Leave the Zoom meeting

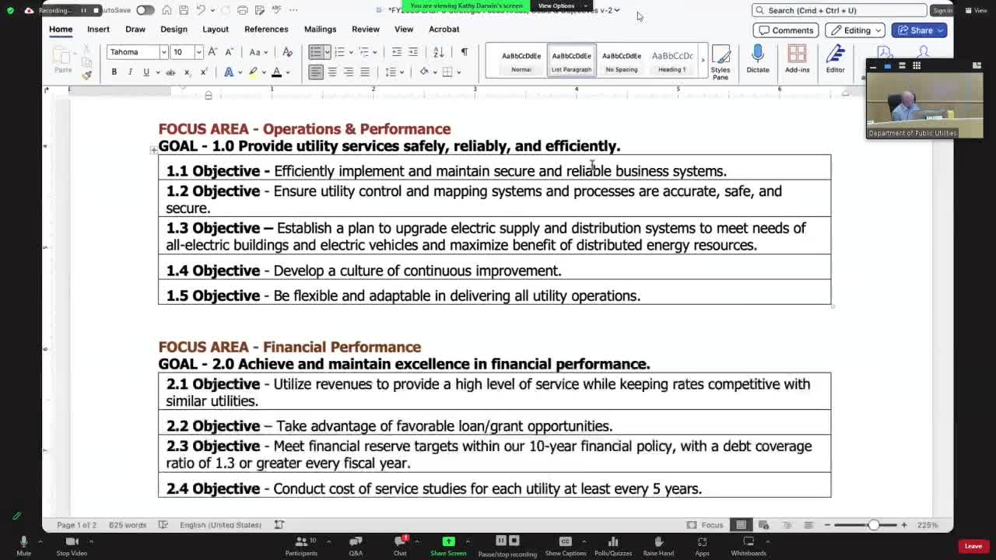973,546
